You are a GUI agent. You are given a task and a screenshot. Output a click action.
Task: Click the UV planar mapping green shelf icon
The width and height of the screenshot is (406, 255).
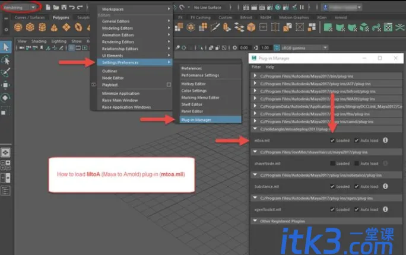click(328, 27)
